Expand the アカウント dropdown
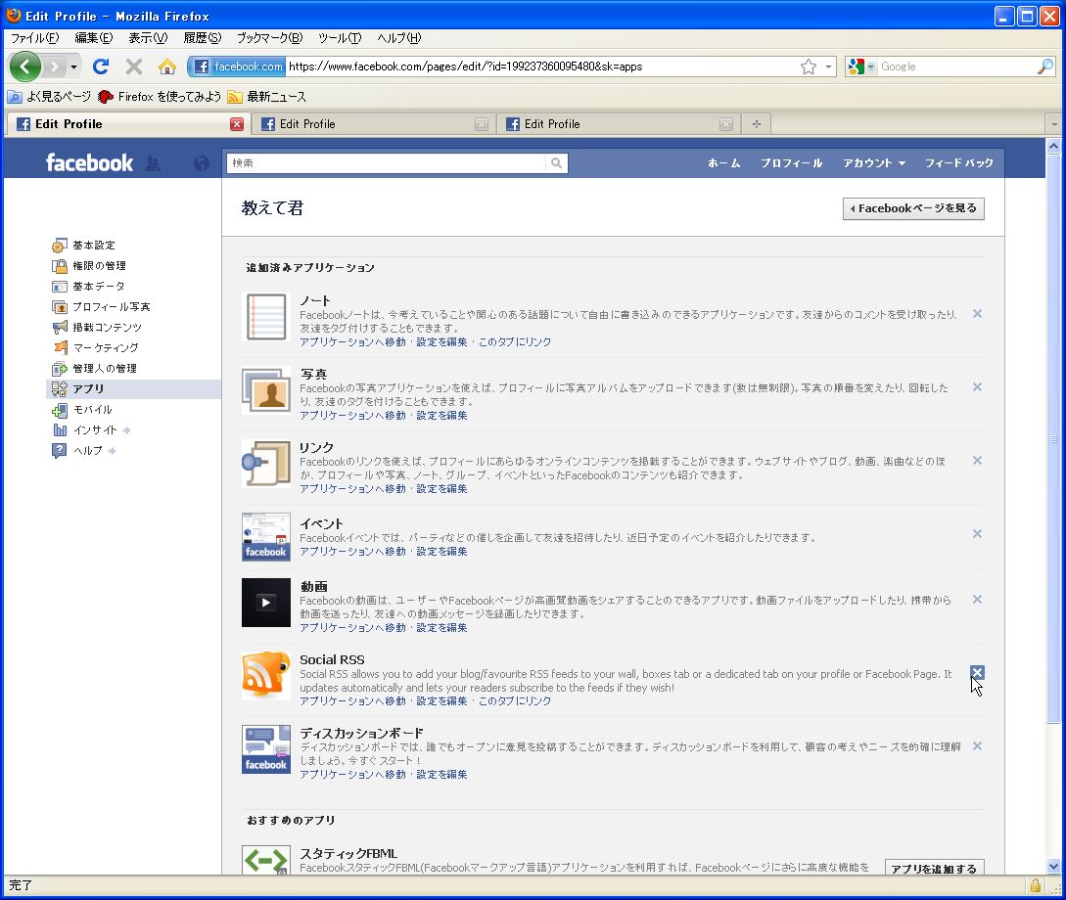 [x=873, y=163]
